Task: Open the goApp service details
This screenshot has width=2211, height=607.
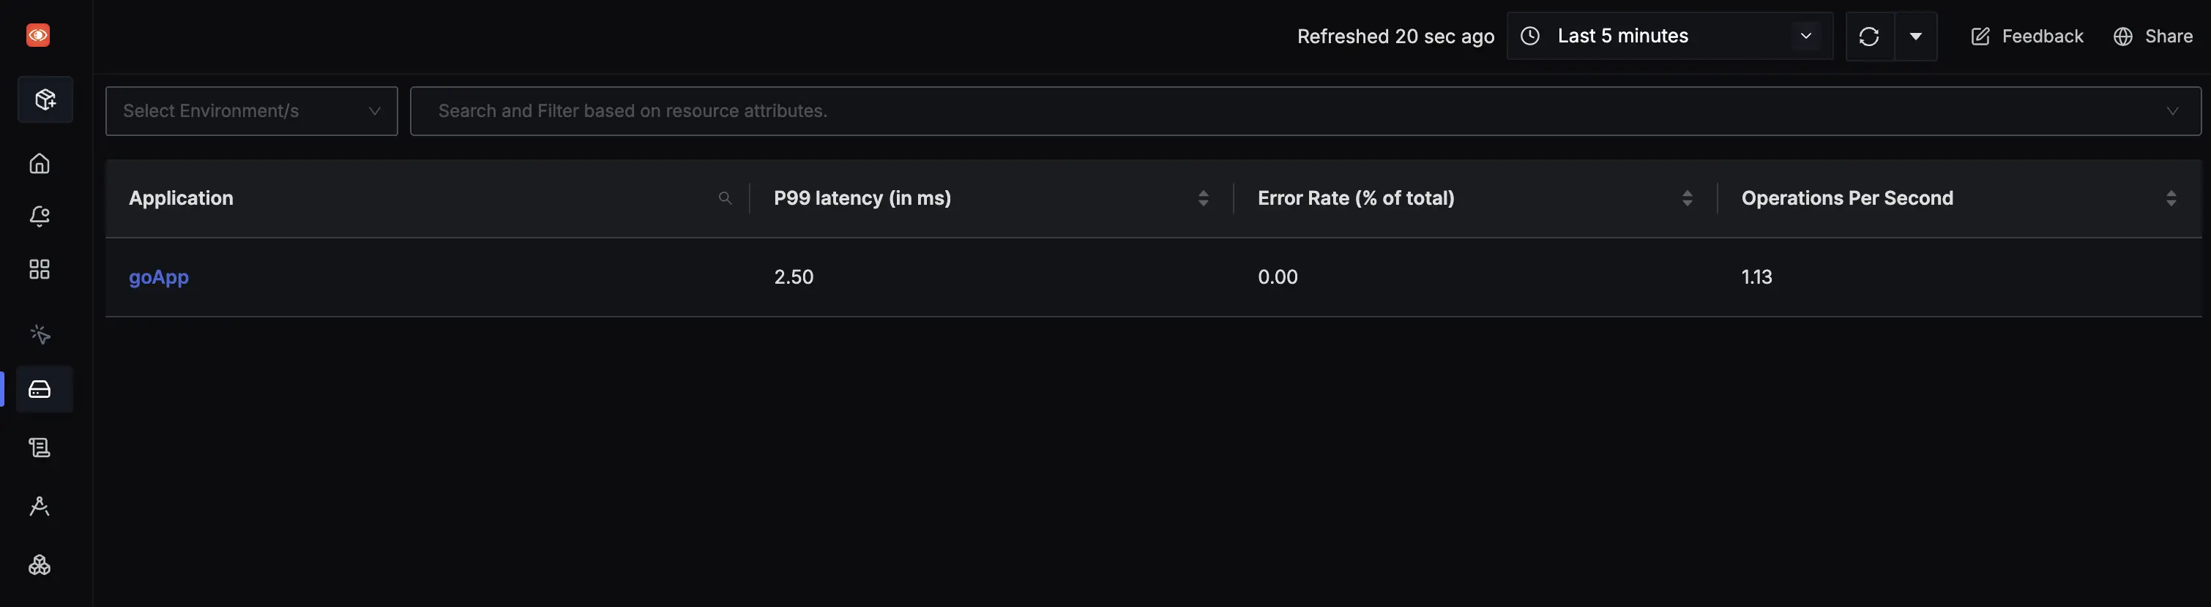Action: 159,277
